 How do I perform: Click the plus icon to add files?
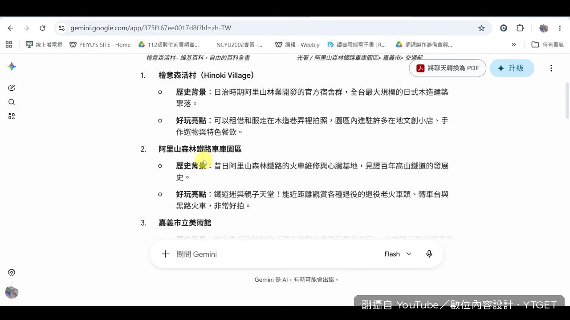[165, 254]
